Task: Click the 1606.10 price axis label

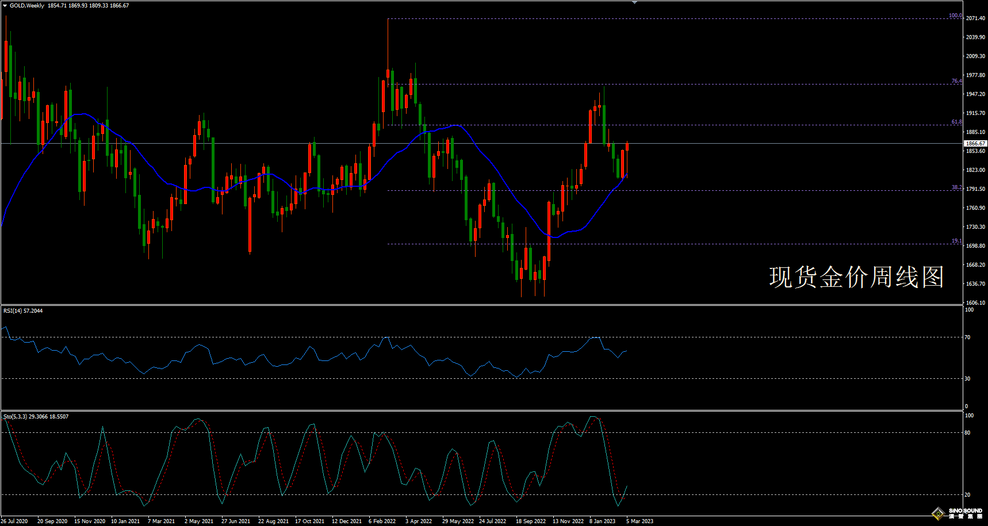Action: pyautogui.click(x=975, y=303)
